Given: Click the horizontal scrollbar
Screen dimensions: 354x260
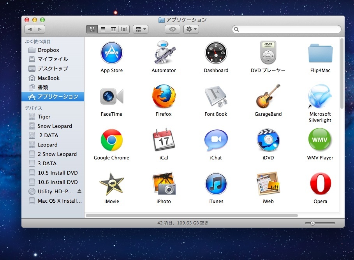Looking at the screenshot, I should (192, 216).
